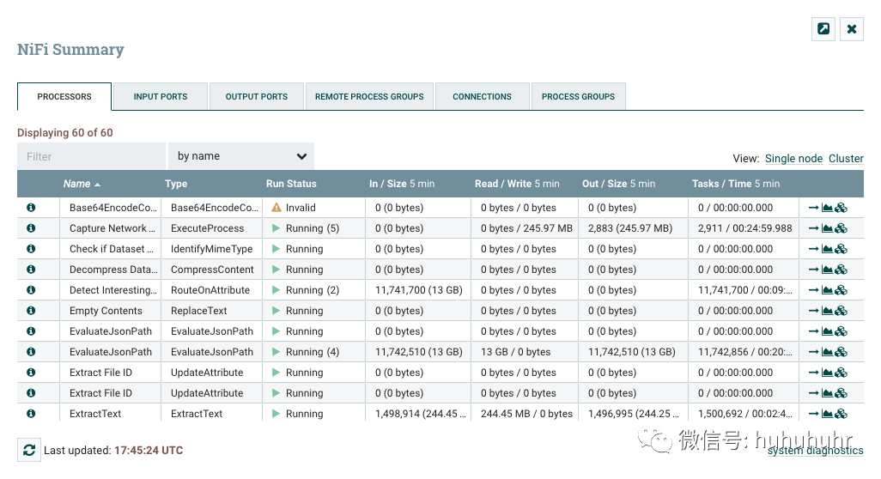The image size is (881, 479).
Task: Close the NiFi Summary dialog
Action: 852,28
